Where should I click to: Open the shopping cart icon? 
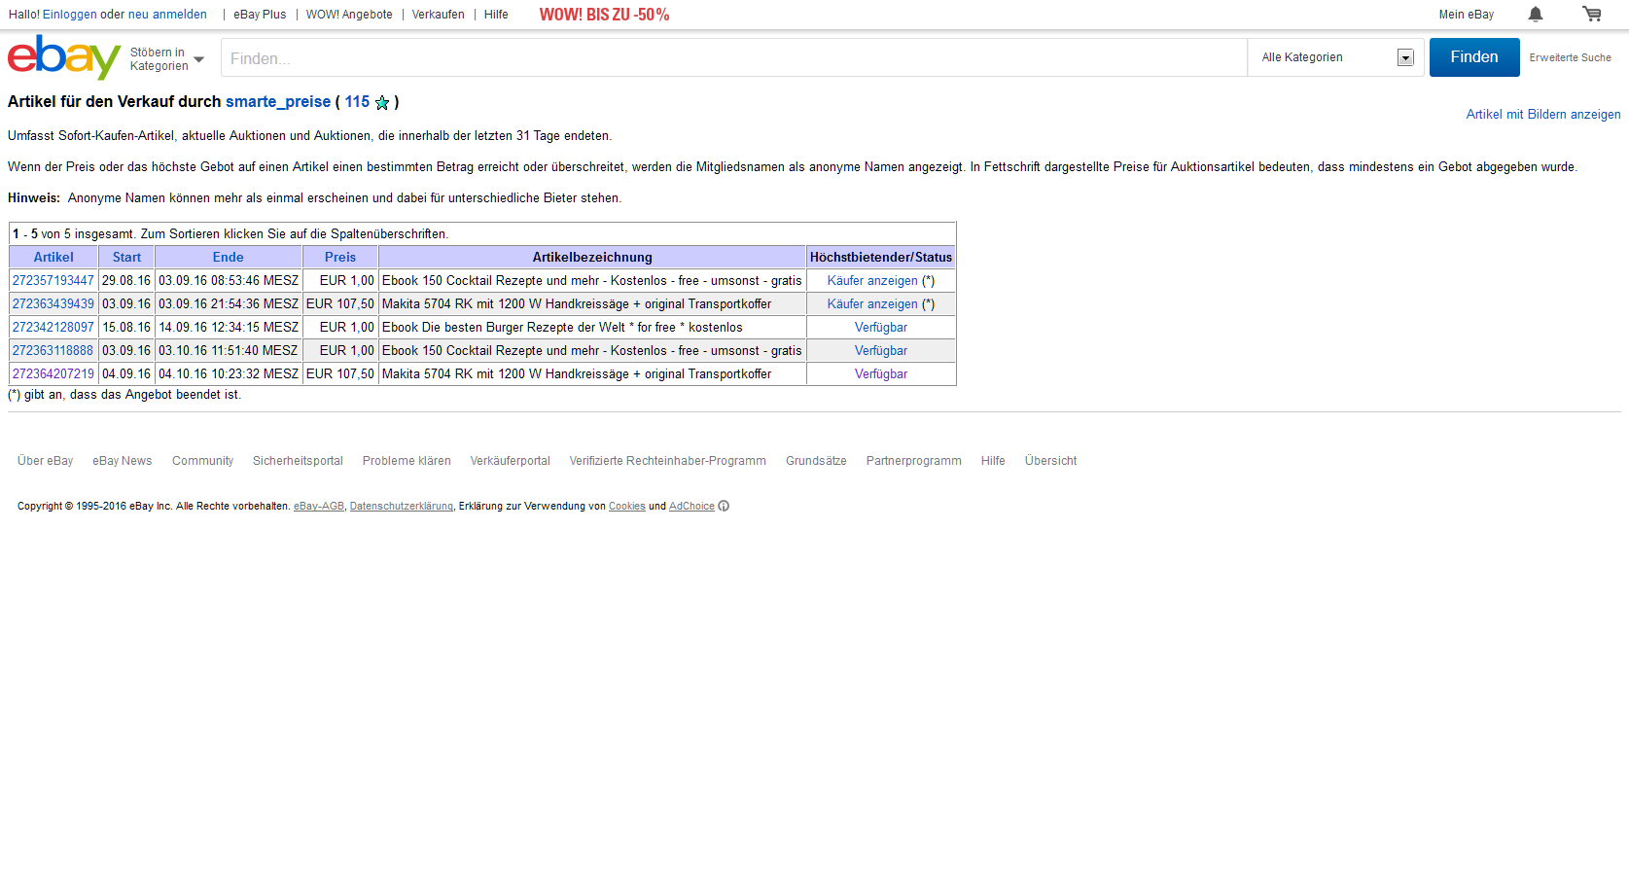pyautogui.click(x=1591, y=15)
